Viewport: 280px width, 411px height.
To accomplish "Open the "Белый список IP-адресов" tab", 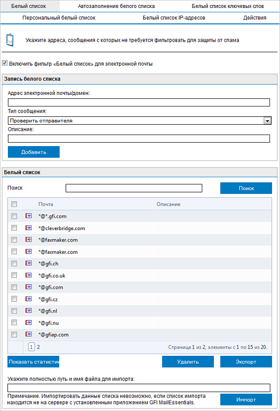I will (174, 18).
